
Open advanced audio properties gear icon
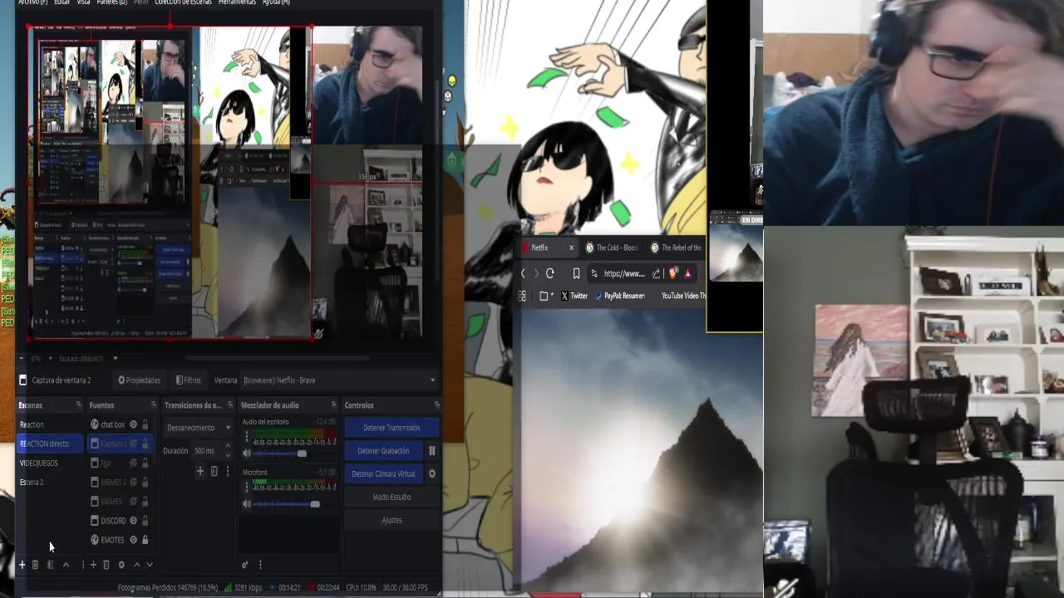click(x=244, y=565)
